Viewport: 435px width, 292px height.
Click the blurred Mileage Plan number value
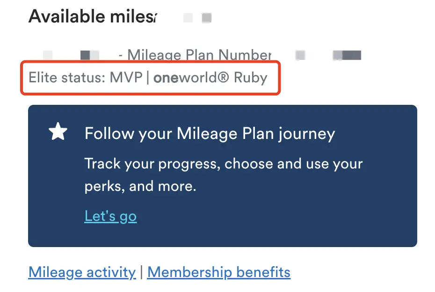tap(328, 55)
